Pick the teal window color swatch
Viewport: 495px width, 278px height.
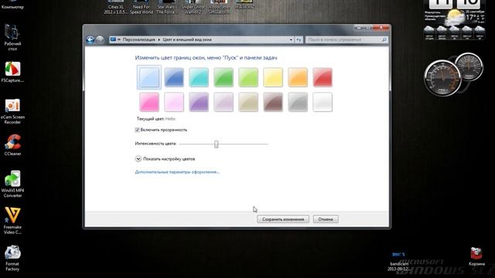199,77
